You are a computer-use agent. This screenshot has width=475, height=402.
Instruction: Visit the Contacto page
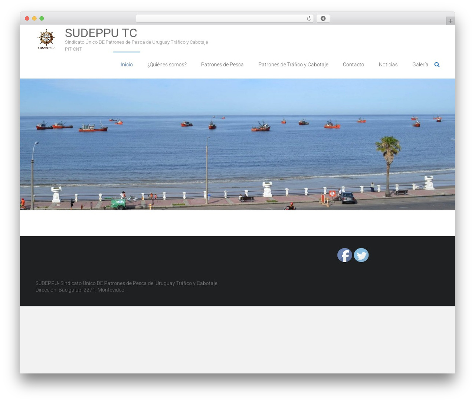353,65
